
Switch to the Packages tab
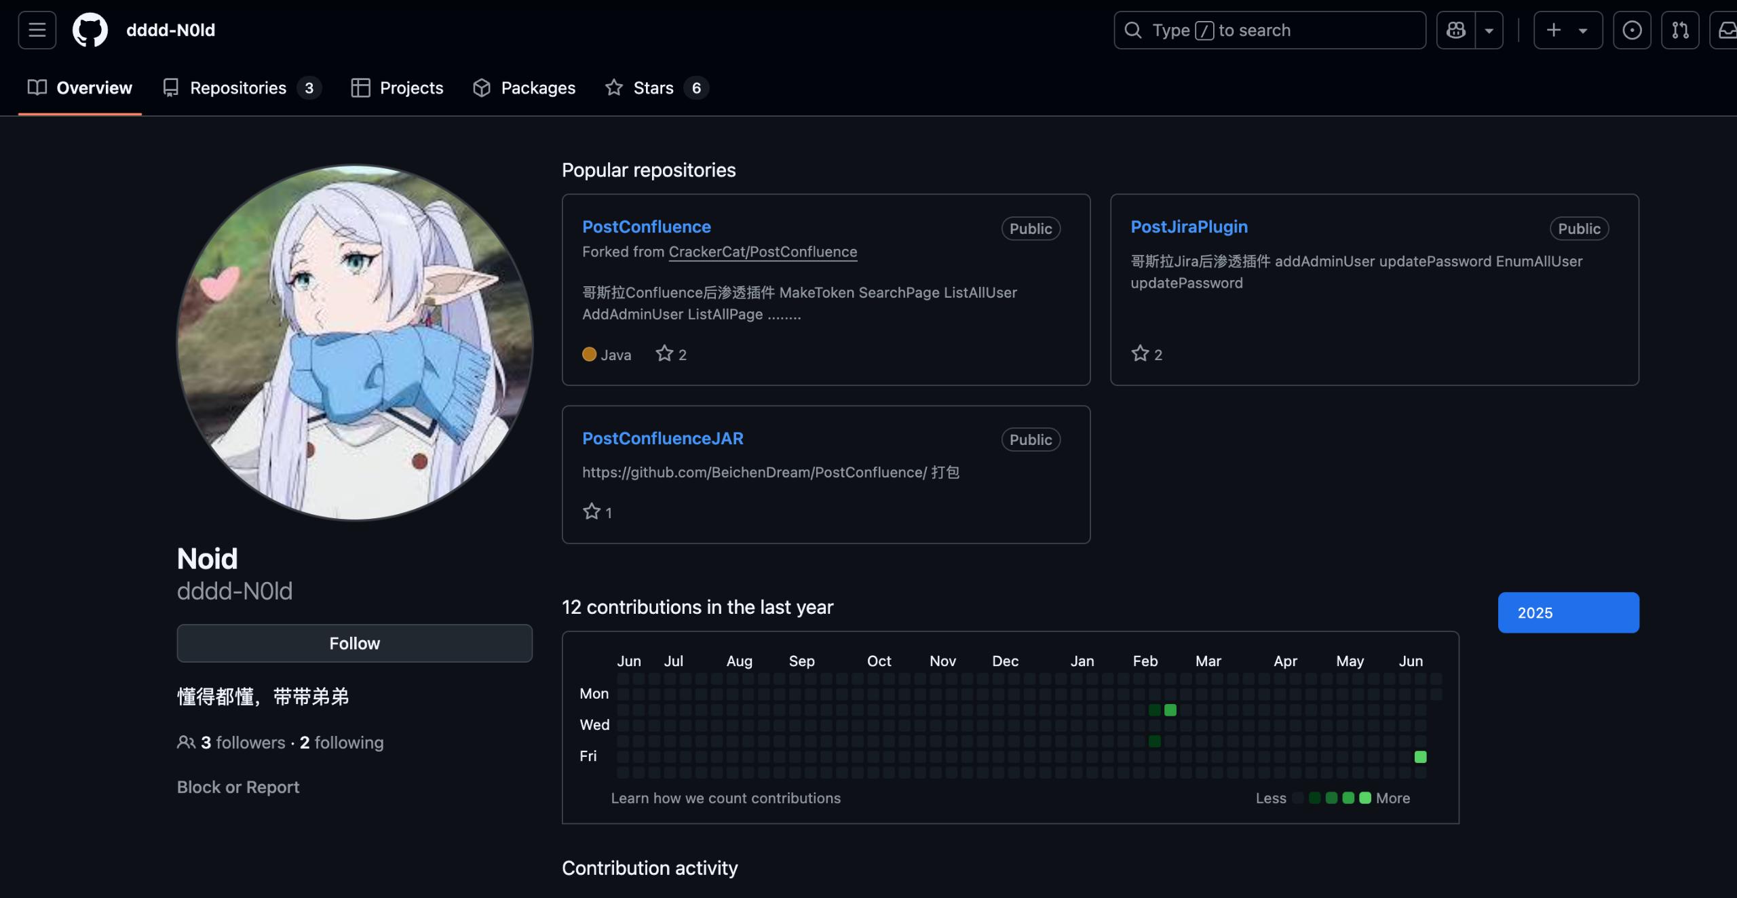click(524, 87)
